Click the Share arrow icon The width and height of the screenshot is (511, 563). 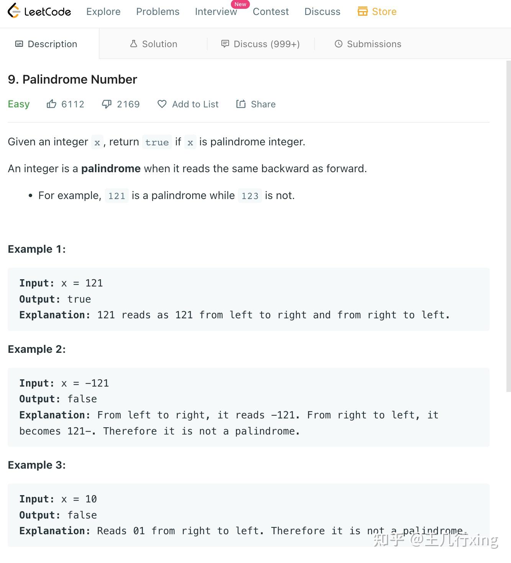click(241, 104)
